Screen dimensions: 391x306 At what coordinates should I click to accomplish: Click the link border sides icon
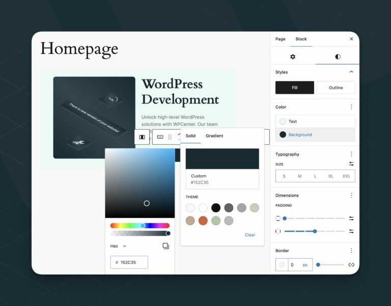pyautogui.click(x=351, y=265)
